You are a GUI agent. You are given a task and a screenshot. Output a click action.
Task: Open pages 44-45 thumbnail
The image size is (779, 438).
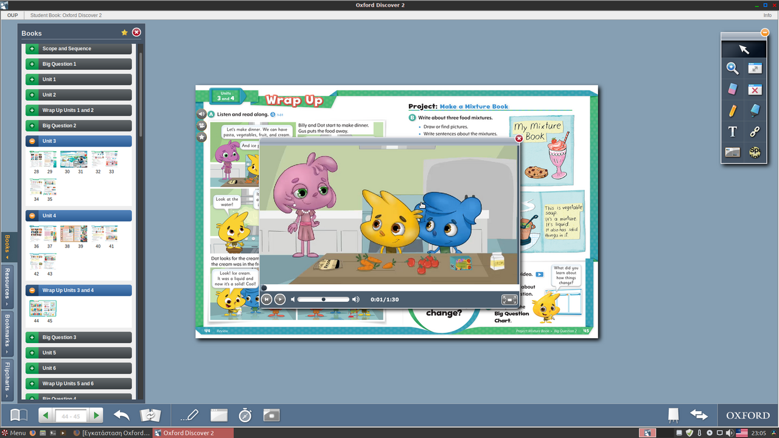(43, 308)
